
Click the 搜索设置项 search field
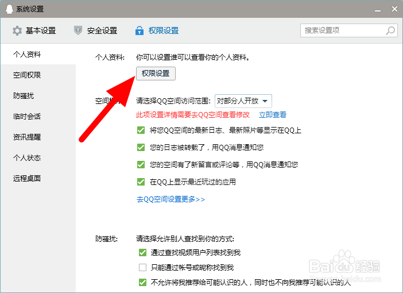349,30
